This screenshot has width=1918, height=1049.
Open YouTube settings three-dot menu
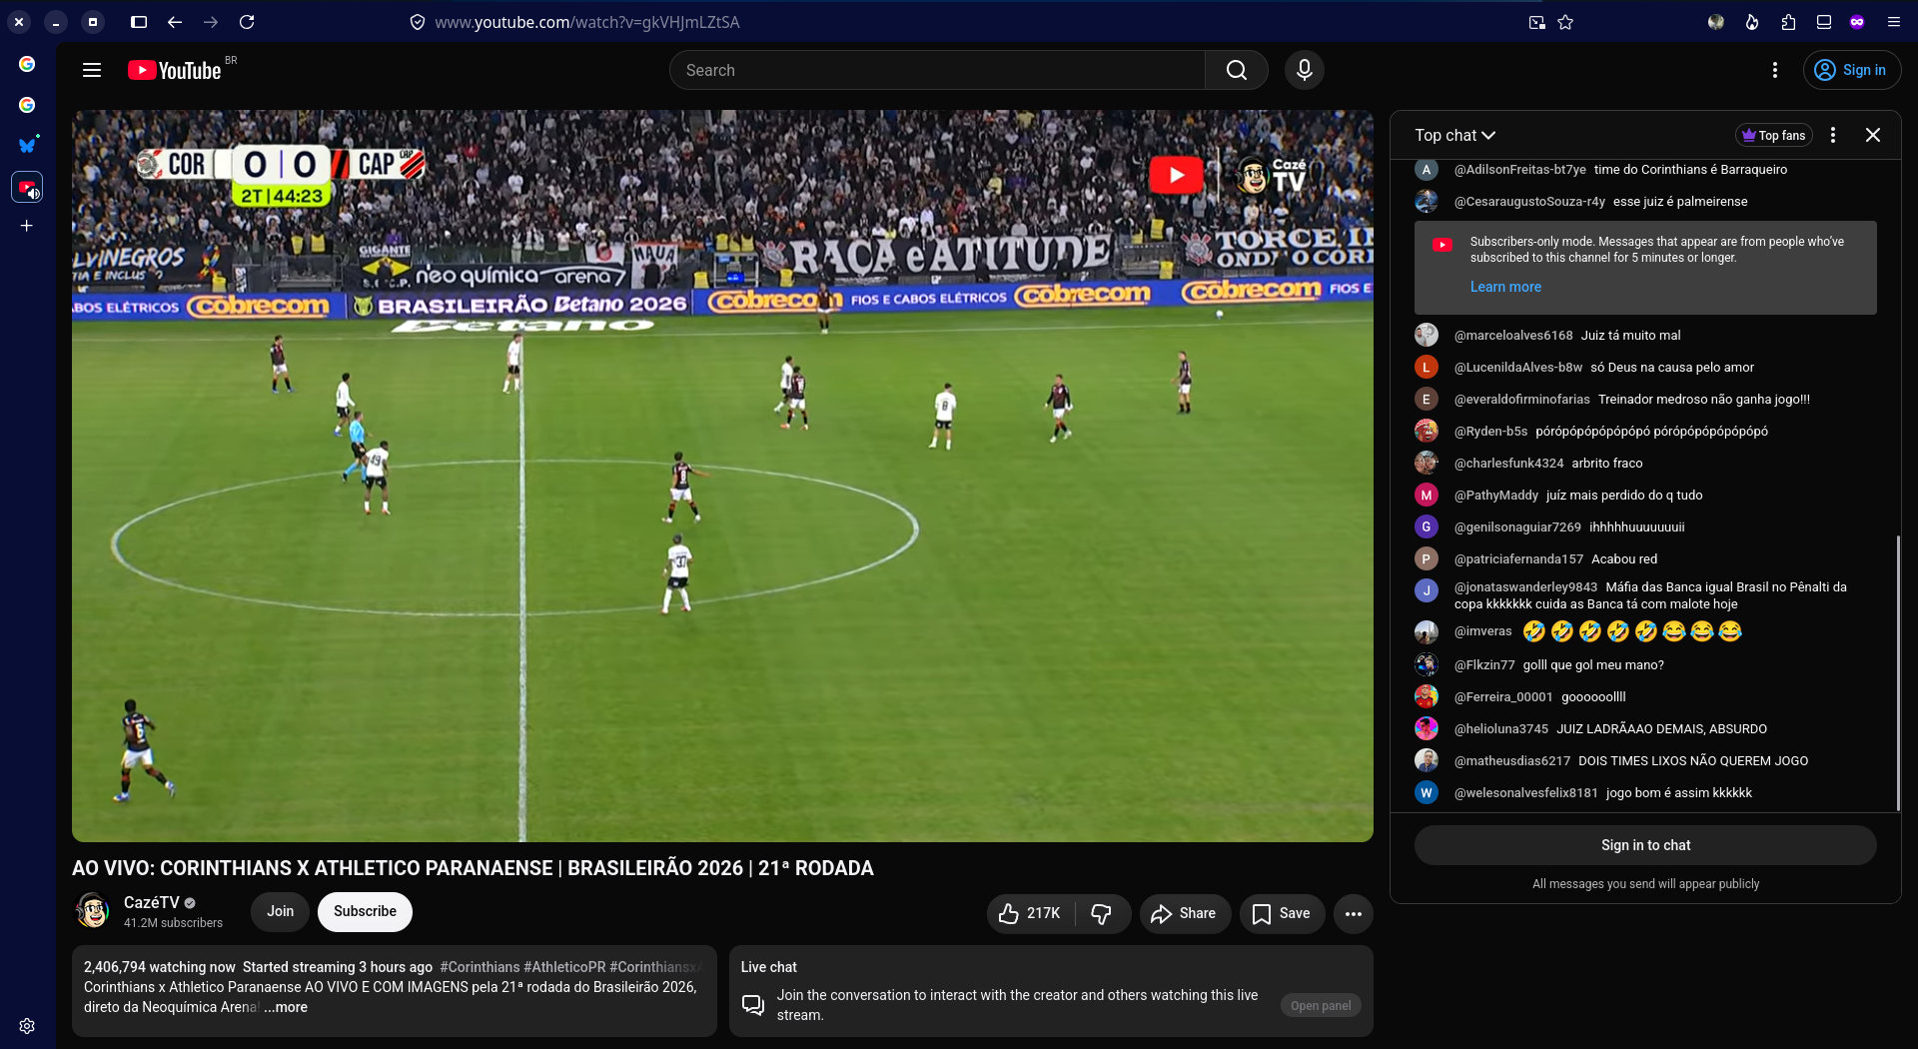1775,70
